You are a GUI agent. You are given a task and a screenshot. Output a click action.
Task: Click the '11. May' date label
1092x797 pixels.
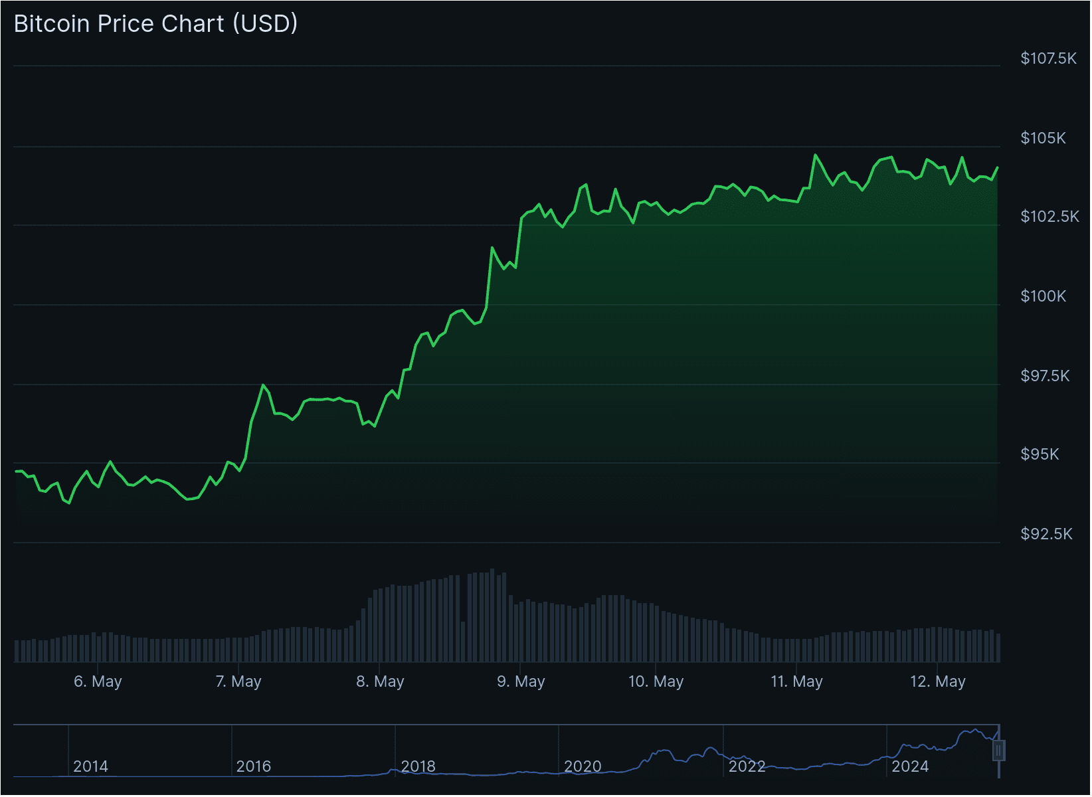[x=796, y=682]
